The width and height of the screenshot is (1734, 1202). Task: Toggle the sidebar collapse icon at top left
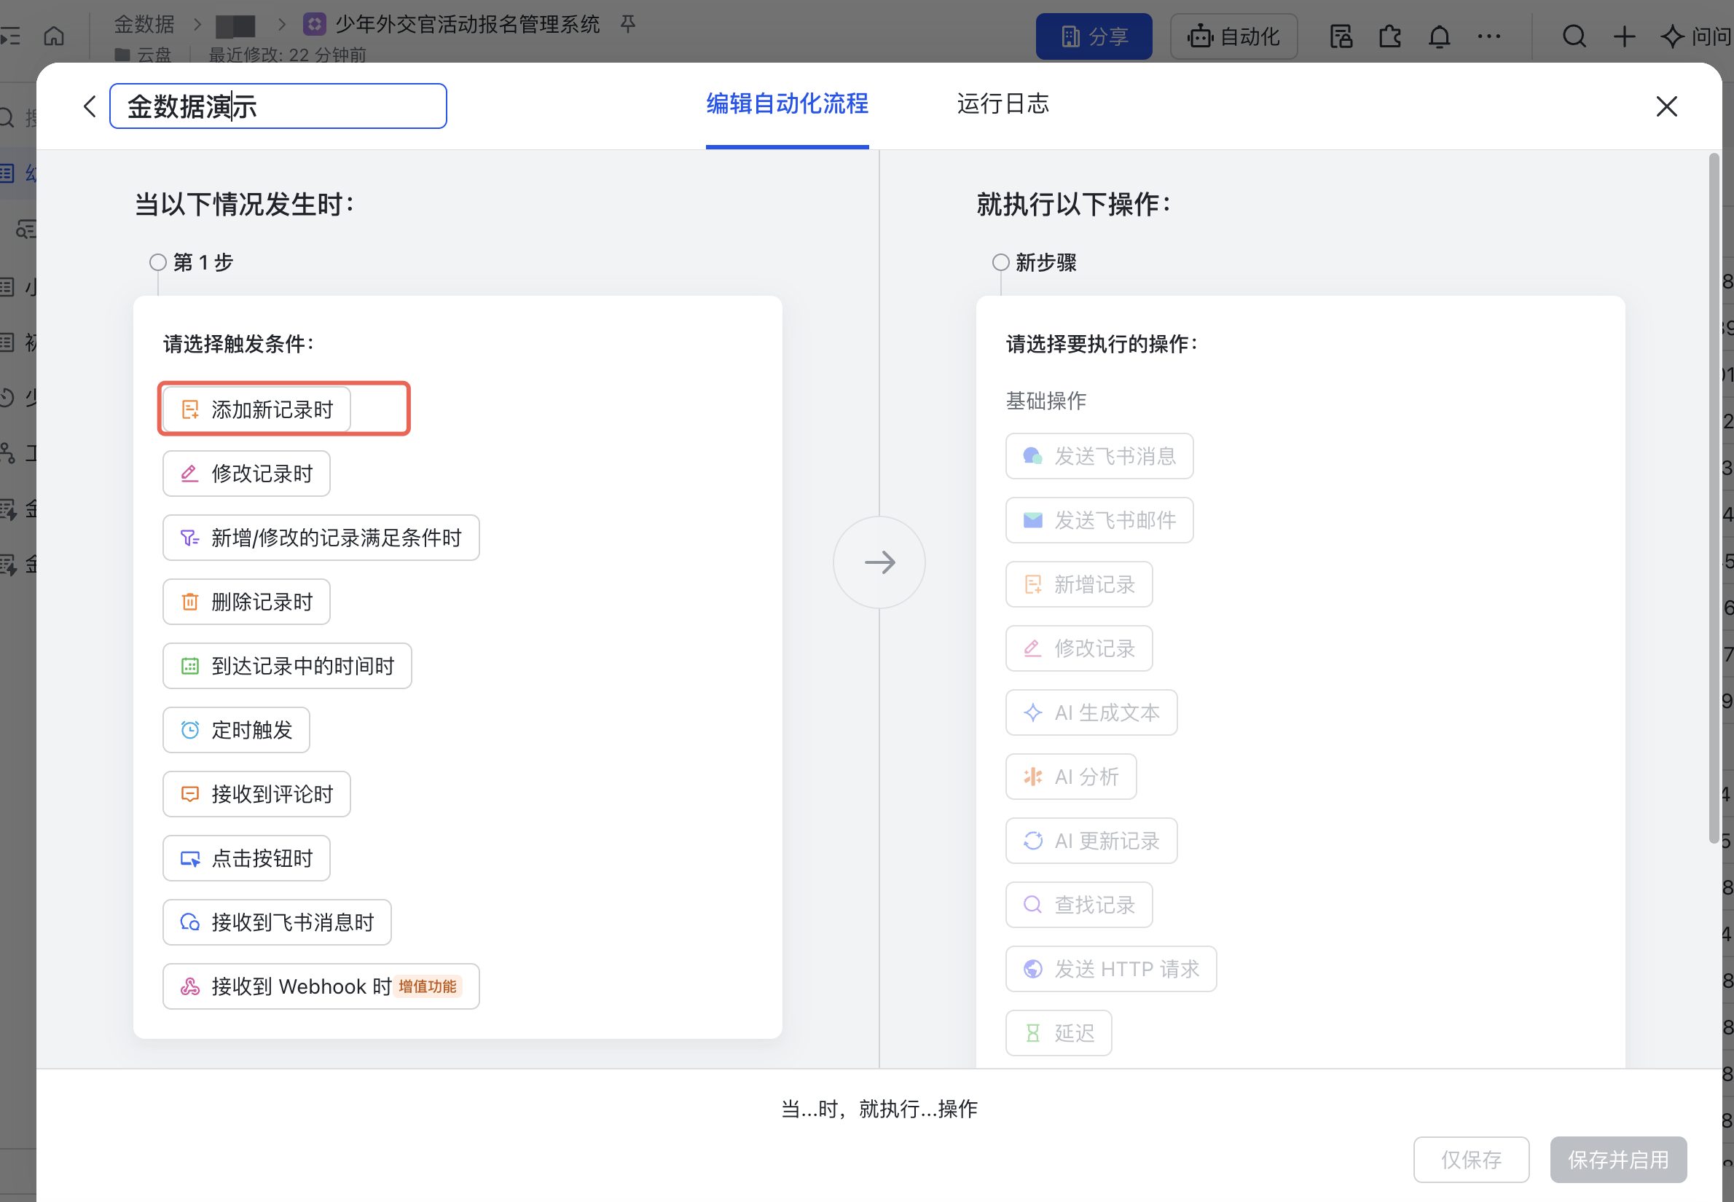(10, 36)
